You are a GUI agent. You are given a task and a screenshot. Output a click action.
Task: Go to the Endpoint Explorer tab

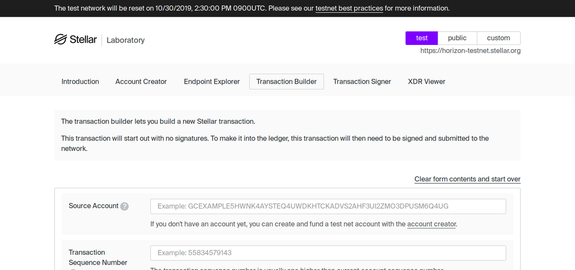point(212,82)
